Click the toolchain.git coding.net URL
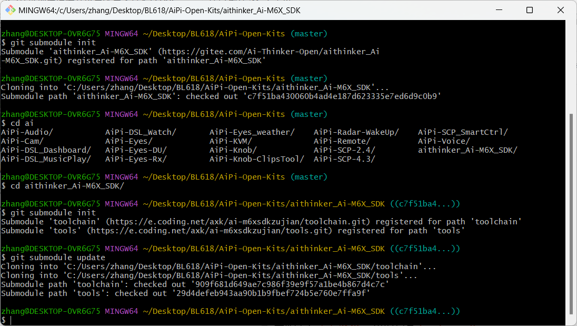The width and height of the screenshot is (577, 326). [x=238, y=222]
